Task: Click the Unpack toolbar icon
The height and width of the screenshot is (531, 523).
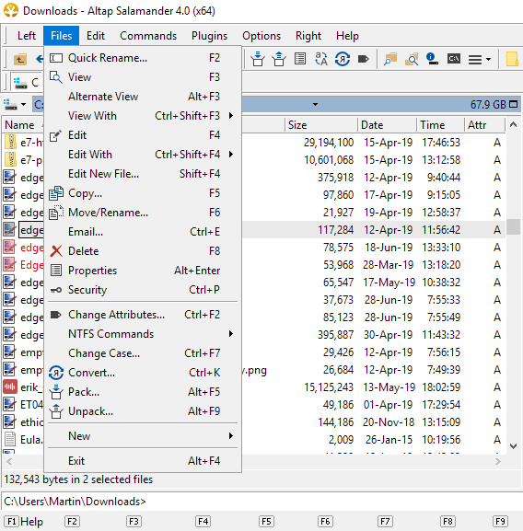Action: coord(279,59)
